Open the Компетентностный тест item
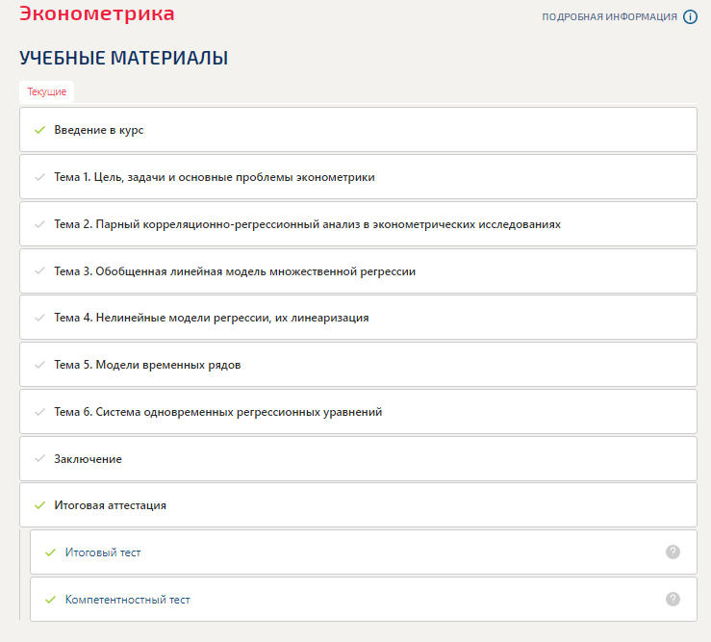 point(364,600)
